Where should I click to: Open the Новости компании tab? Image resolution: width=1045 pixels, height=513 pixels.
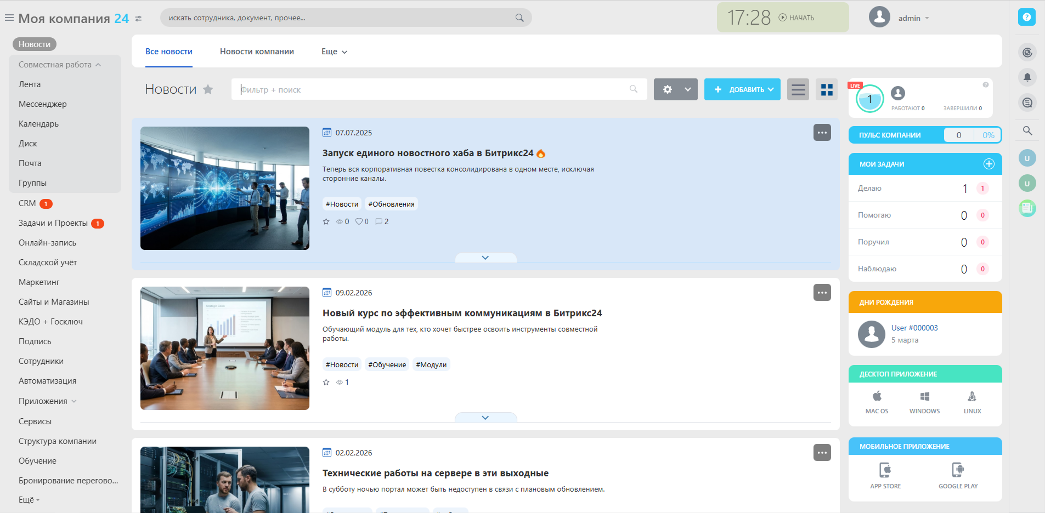pyautogui.click(x=257, y=52)
